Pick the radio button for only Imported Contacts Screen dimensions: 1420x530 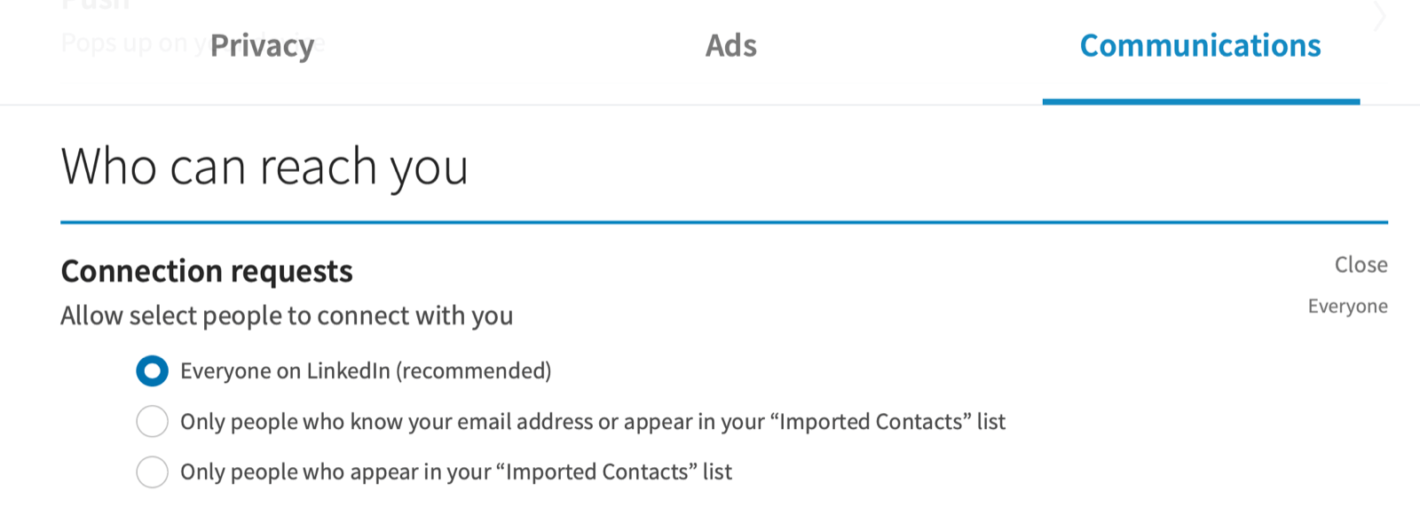[x=152, y=472]
